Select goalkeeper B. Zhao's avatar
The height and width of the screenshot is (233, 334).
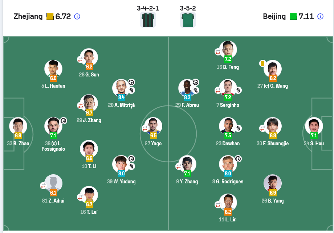(18, 126)
